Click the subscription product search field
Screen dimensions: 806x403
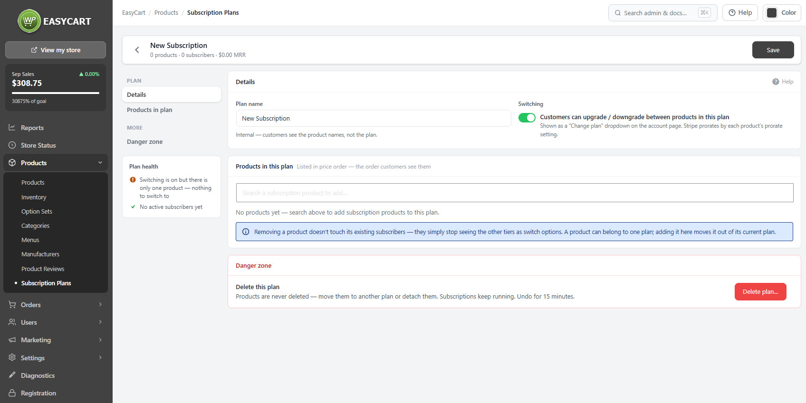(515, 193)
